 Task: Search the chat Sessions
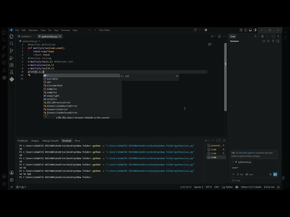click(268, 41)
